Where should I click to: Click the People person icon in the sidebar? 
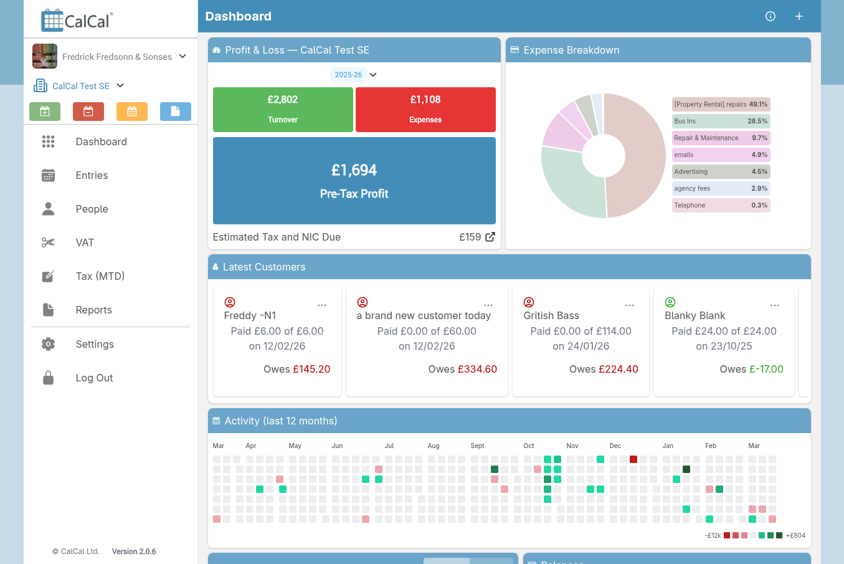(48, 209)
